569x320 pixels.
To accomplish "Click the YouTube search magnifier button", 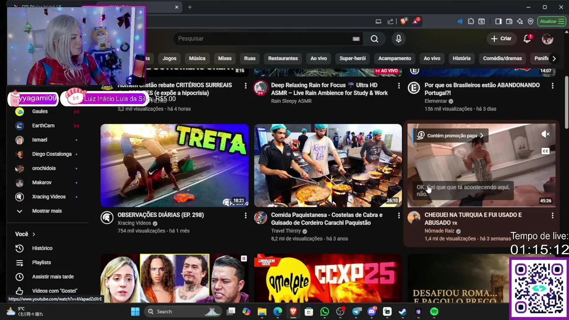I will [x=374, y=39].
